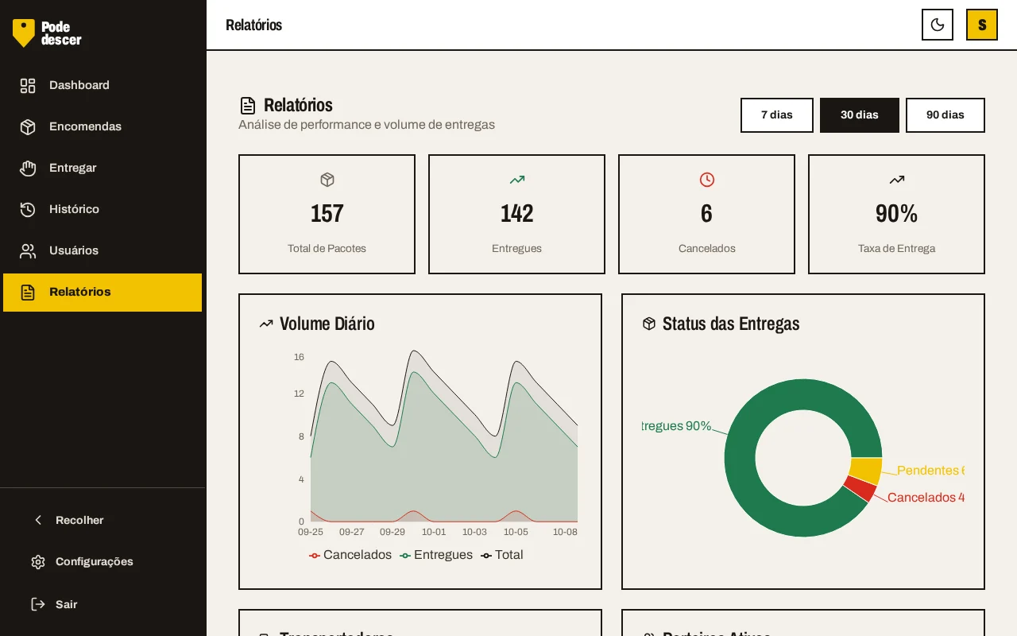This screenshot has height=636, width=1017.
Task: Click the 10-01 date on chart axis
Action: [x=434, y=532]
